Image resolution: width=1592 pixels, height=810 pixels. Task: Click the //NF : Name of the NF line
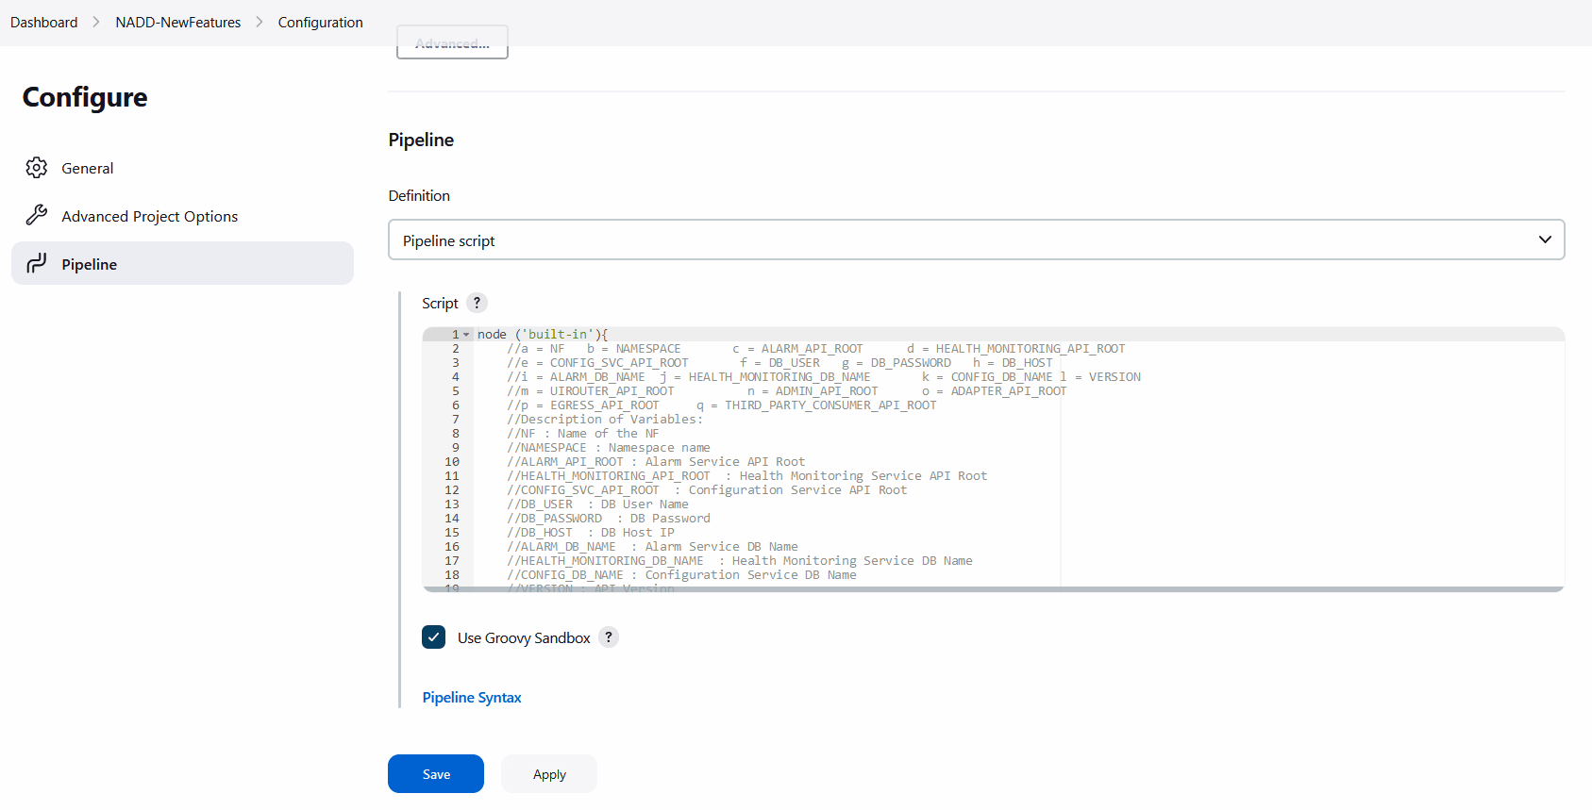583,434
